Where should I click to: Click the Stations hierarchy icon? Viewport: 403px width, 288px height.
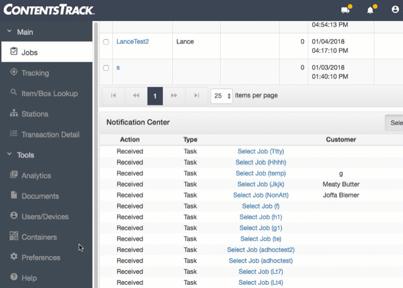(14, 113)
